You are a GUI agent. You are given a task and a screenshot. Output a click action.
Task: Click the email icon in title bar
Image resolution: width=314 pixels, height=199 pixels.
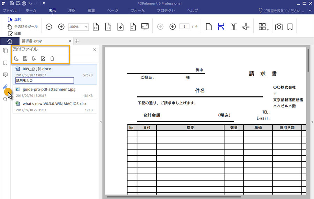tap(18, 3)
